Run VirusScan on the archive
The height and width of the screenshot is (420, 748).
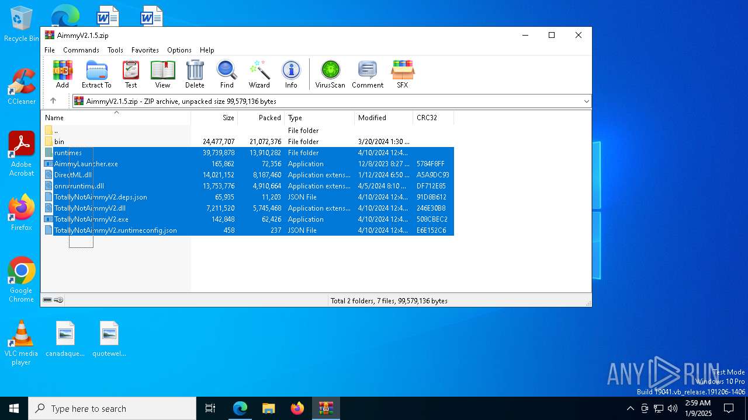330,74
